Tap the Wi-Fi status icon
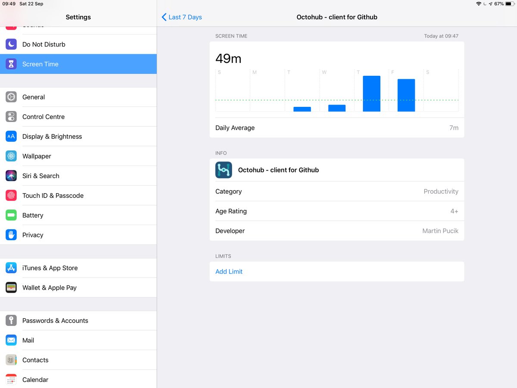The image size is (517, 388). tap(479, 4)
